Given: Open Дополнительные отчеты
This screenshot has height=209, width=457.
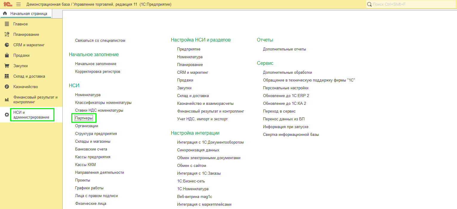Looking at the screenshot, I should [x=285, y=49].
